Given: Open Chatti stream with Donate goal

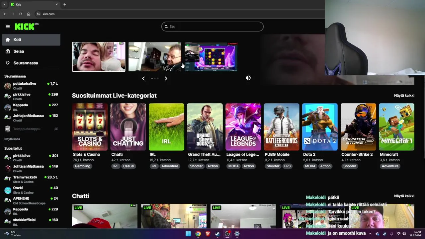Looking at the screenshot, I should (243, 216).
